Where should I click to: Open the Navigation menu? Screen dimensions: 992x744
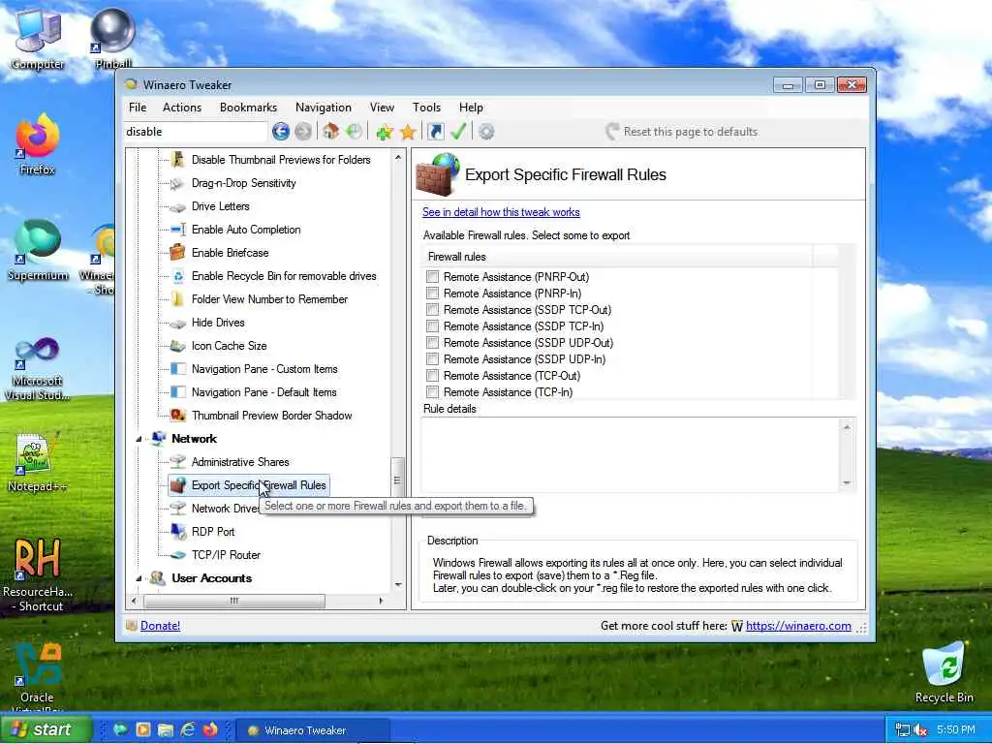coord(324,108)
